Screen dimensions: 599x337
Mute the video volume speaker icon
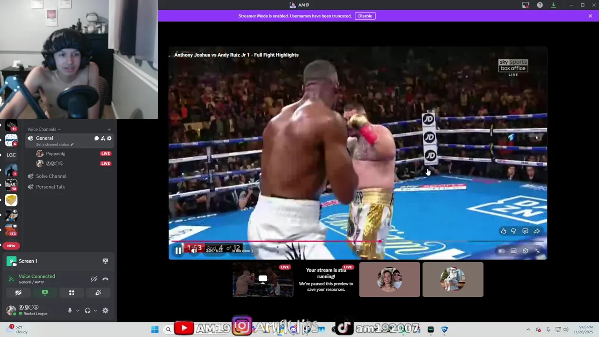click(194, 251)
